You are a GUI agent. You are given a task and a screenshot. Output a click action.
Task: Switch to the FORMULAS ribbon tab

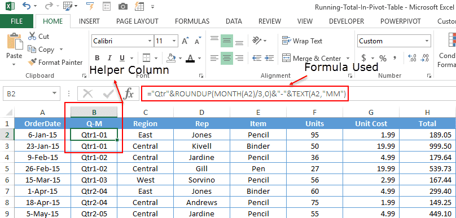coord(192,21)
